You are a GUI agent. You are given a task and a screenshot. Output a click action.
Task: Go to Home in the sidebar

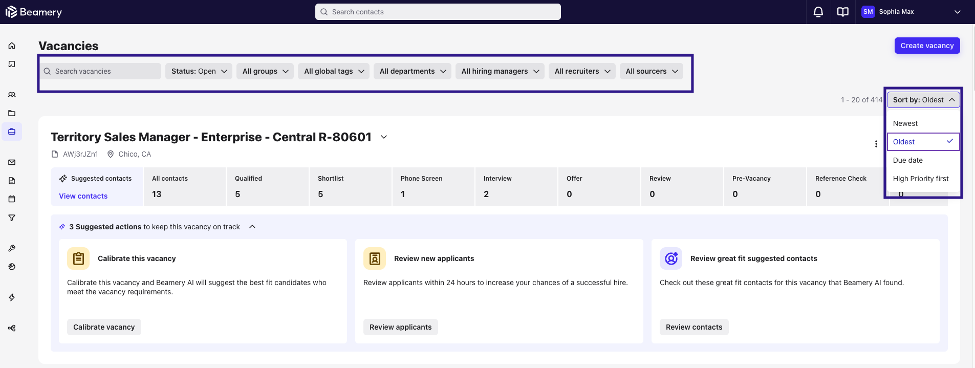click(12, 46)
